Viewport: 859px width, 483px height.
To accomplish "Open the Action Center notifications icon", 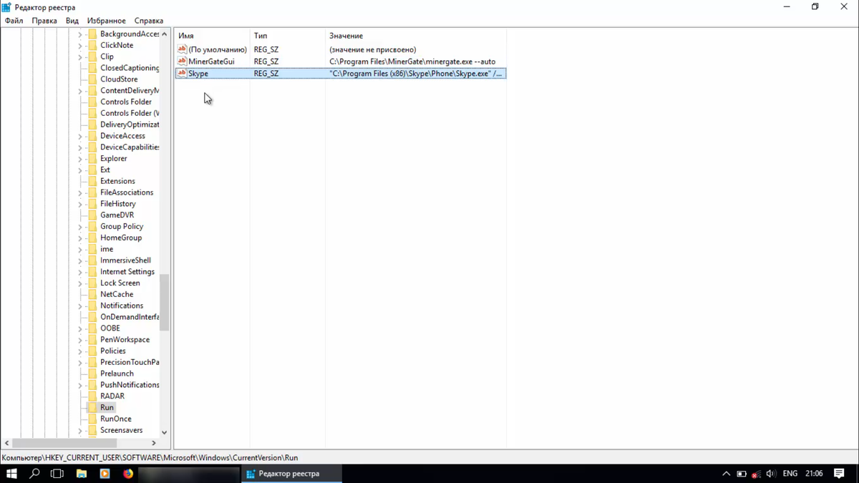I will point(839,474).
